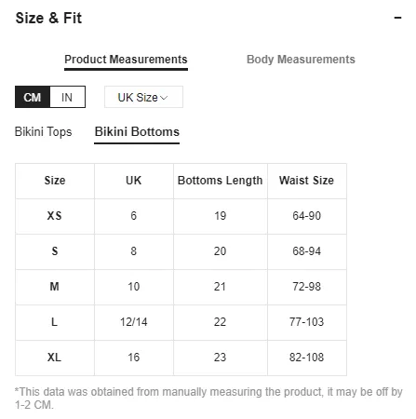Image resolution: width=416 pixels, height=419 pixels.
Task: Click the Size & Fit heading
Action: 48,18
